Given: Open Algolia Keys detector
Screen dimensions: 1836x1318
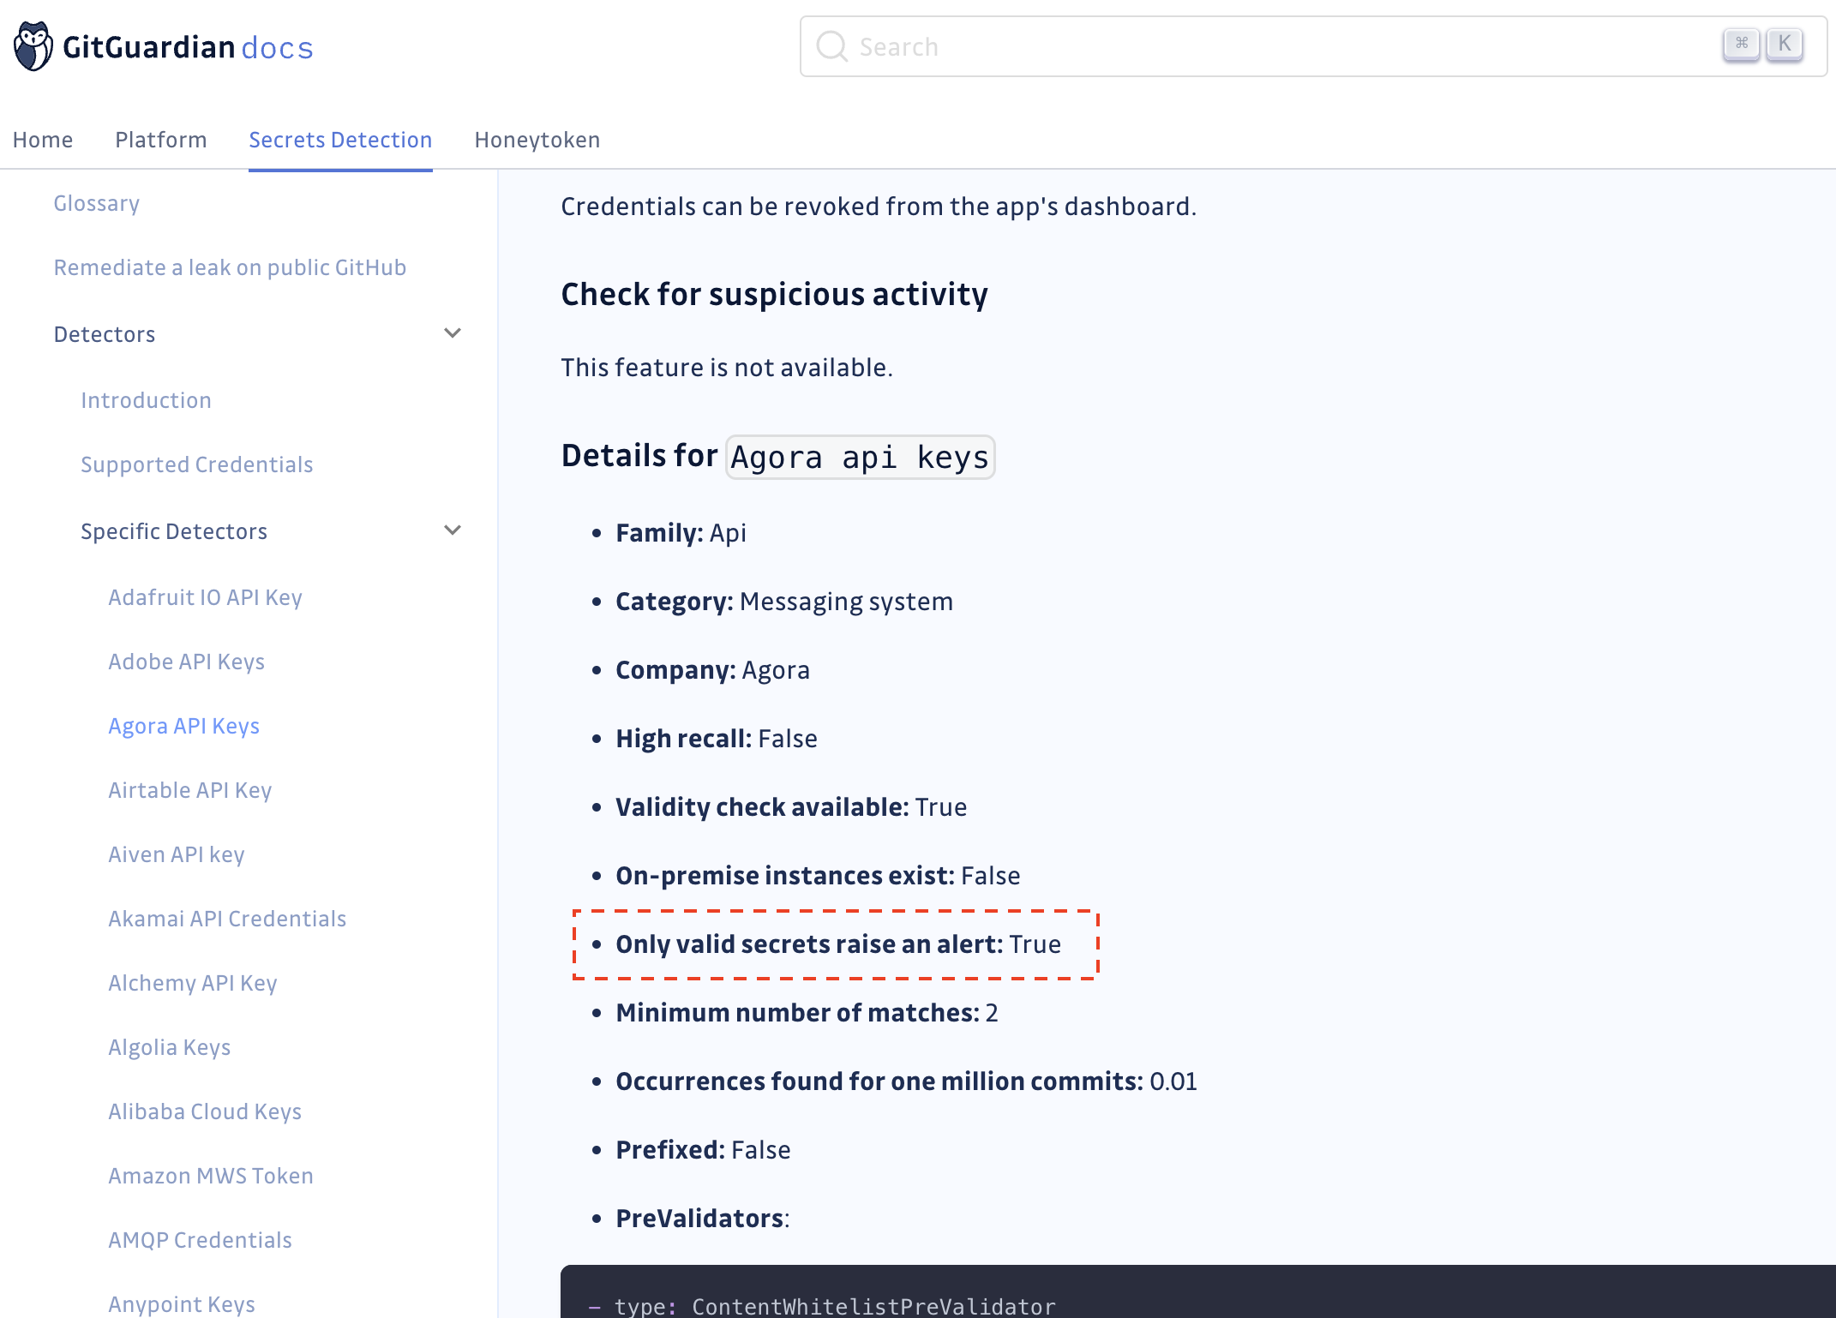Looking at the screenshot, I should click(170, 1047).
